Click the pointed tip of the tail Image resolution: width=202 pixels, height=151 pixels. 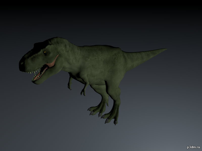tap(166, 49)
